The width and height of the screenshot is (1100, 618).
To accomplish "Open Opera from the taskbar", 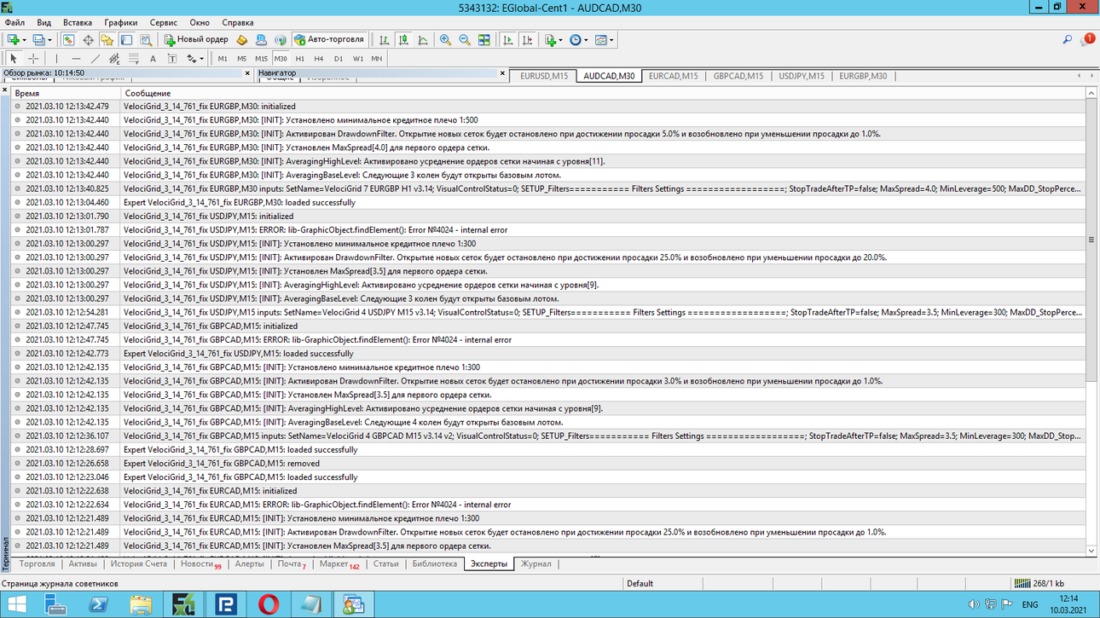I will pos(269,604).
